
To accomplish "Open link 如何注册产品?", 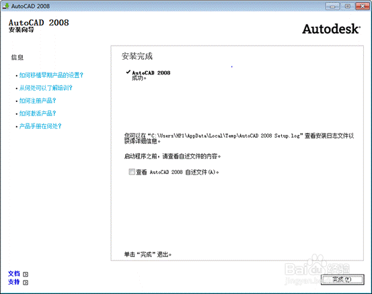I will 38,101.
